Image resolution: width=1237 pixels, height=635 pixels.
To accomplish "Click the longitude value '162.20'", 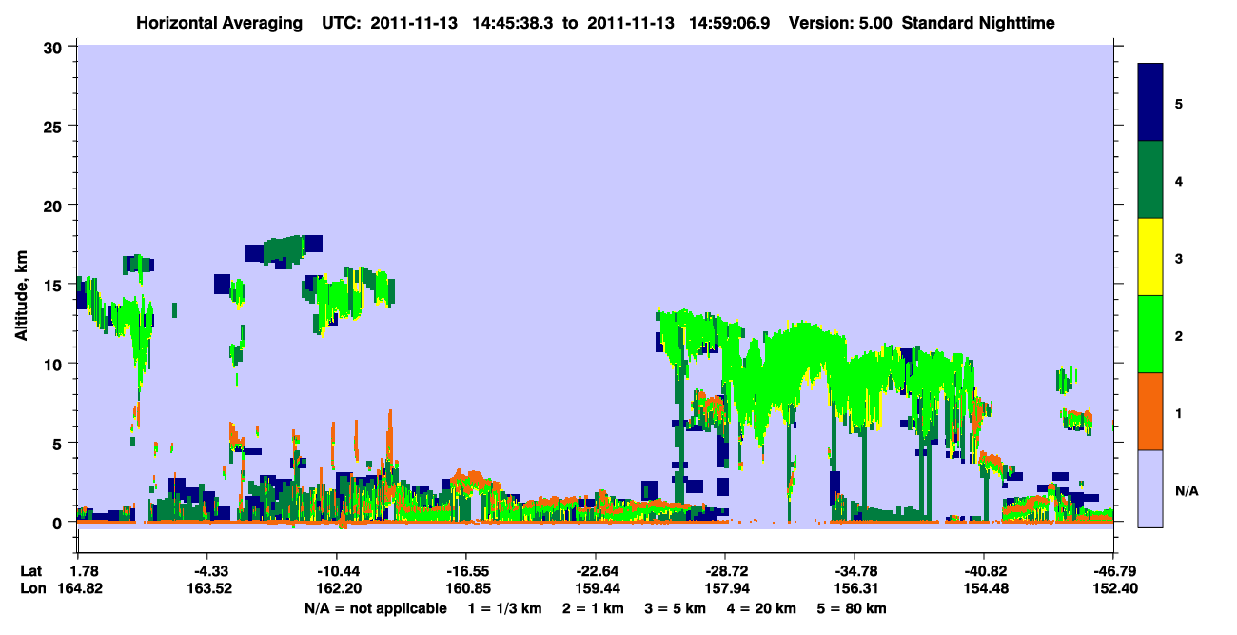I will 338,588.
